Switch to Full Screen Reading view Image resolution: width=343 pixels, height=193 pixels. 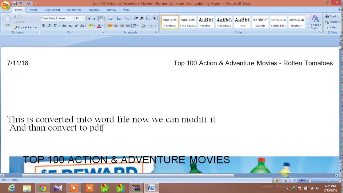281,180
